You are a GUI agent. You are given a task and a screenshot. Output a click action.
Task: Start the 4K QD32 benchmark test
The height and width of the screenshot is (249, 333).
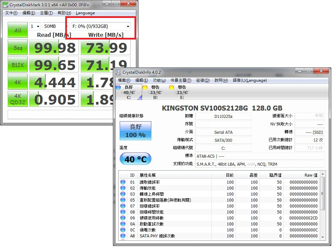click(18, 99)
